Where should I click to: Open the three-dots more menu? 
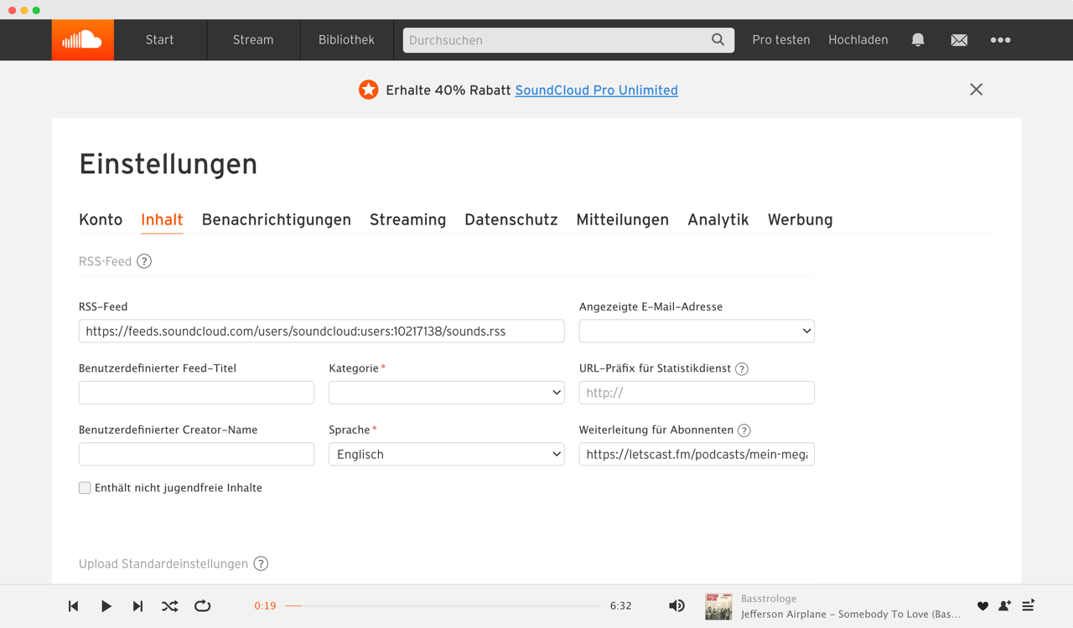1000,40
